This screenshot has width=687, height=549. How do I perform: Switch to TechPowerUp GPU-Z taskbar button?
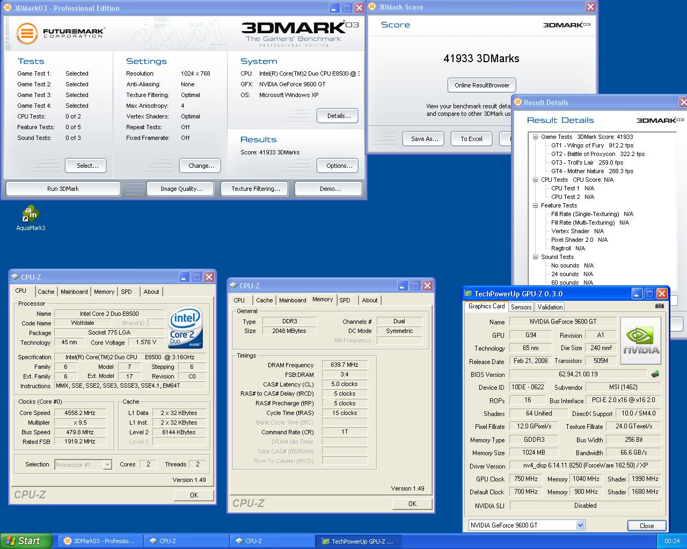click(x=359, y=541)
